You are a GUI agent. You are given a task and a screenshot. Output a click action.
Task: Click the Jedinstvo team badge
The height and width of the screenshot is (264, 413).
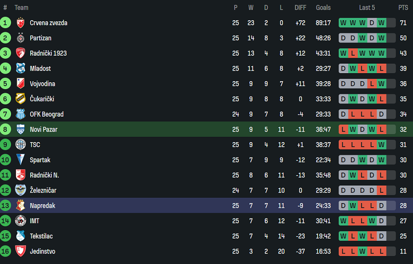tap(21, 251)
